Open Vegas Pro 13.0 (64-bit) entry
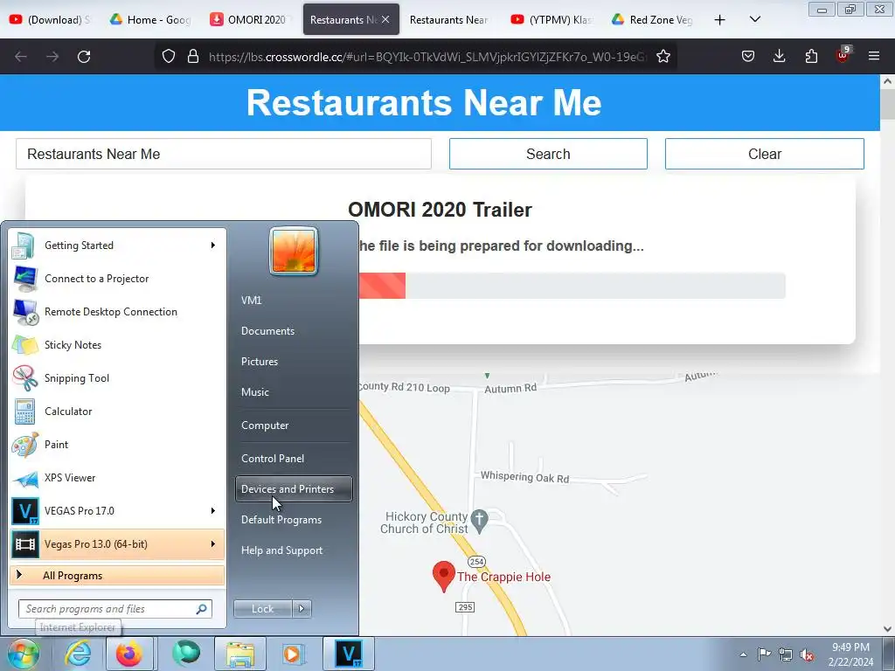The height and width of the screenshot is (671, 895). 117,543
